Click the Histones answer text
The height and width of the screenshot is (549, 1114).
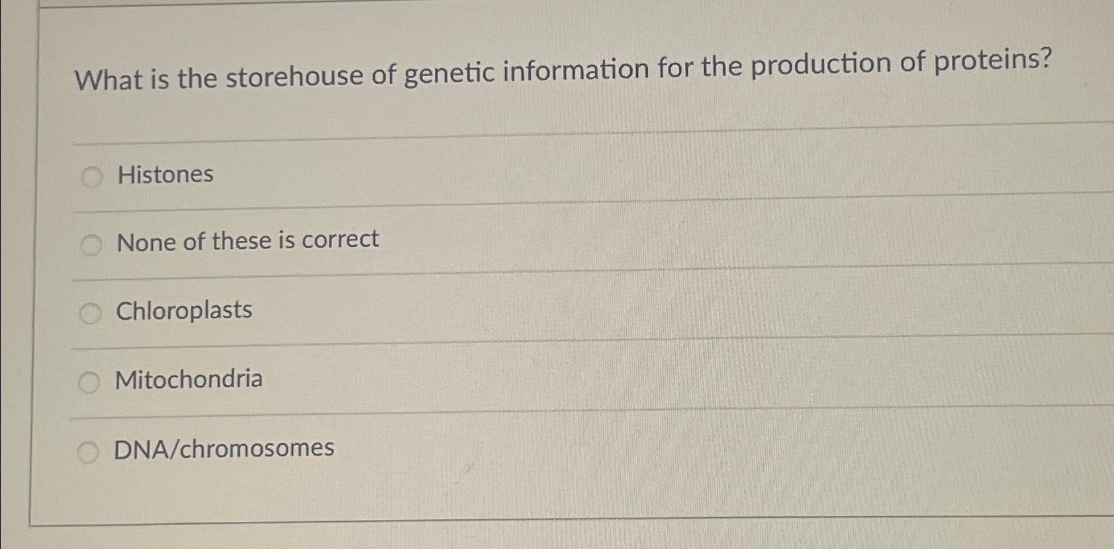(163, 175)
